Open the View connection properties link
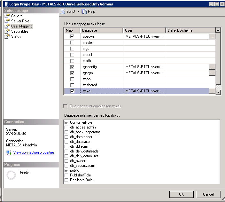The width and height of the screenshot is (225, 202). 34,152
